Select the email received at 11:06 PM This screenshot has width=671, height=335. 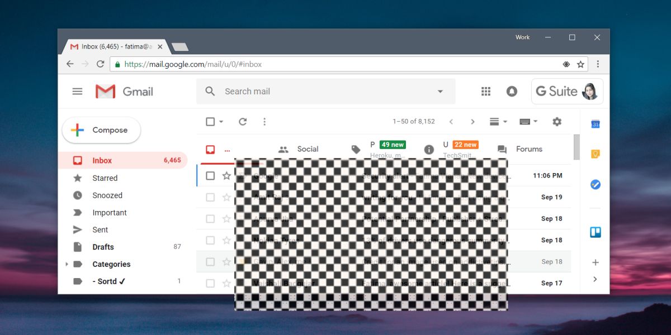[x=210, y=176]
